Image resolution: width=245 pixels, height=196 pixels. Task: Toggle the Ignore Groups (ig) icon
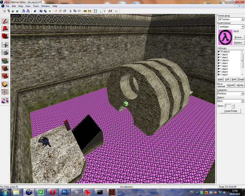click(50, 11)
